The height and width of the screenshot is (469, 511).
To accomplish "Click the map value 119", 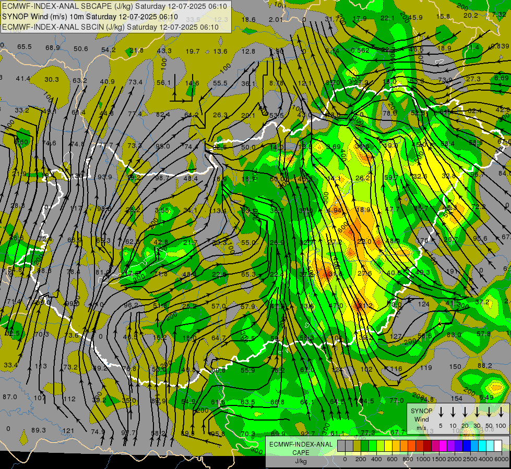I will 426,367.
